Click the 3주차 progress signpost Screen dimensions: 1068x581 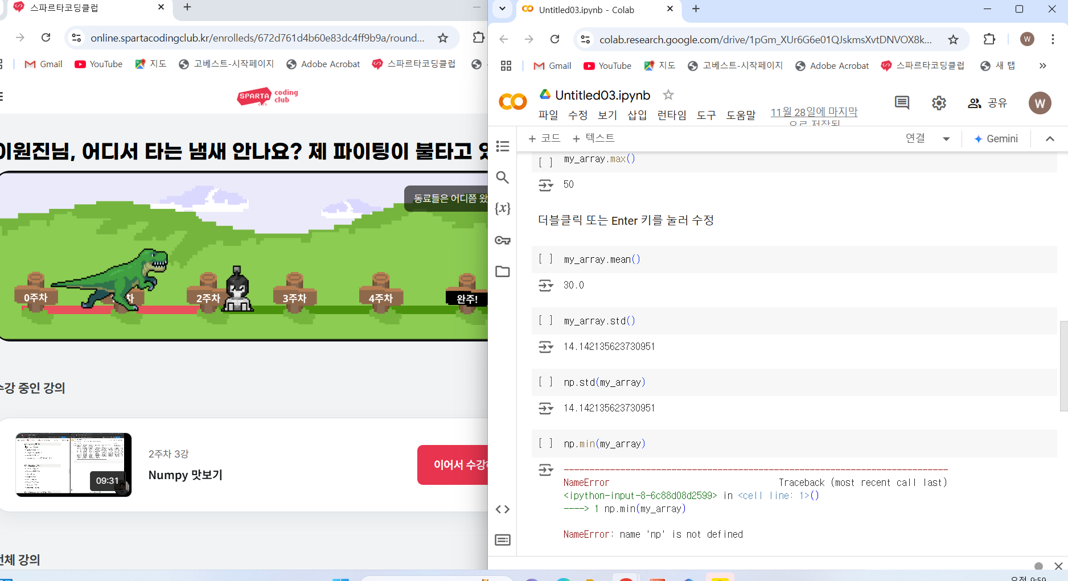coord(294,292)
